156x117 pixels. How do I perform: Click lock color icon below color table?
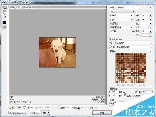point(132,85)
